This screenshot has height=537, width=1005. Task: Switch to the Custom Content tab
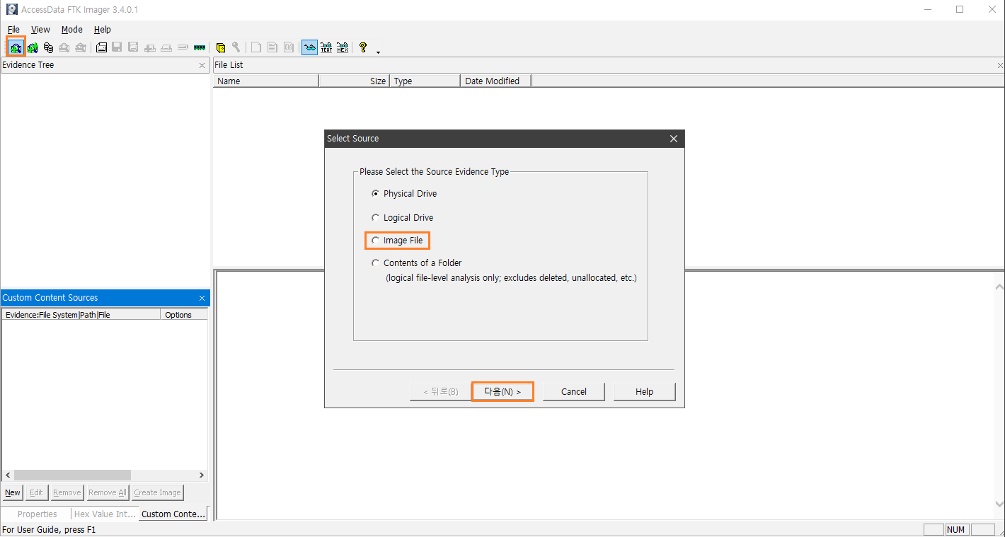pos(173,514)
